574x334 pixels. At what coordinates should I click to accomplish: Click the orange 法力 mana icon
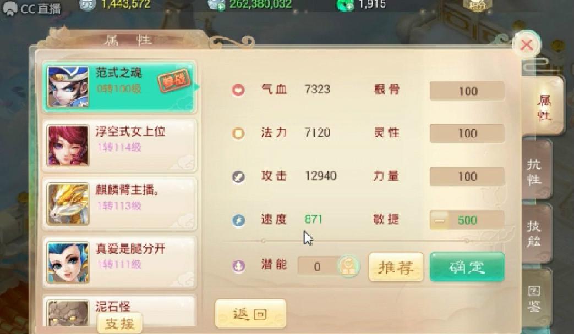pos(238,133)
